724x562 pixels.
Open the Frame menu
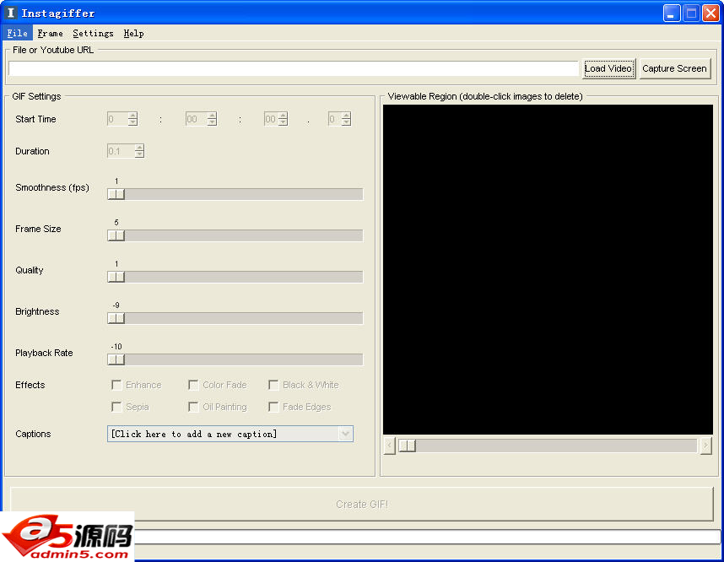click(50, 33)
